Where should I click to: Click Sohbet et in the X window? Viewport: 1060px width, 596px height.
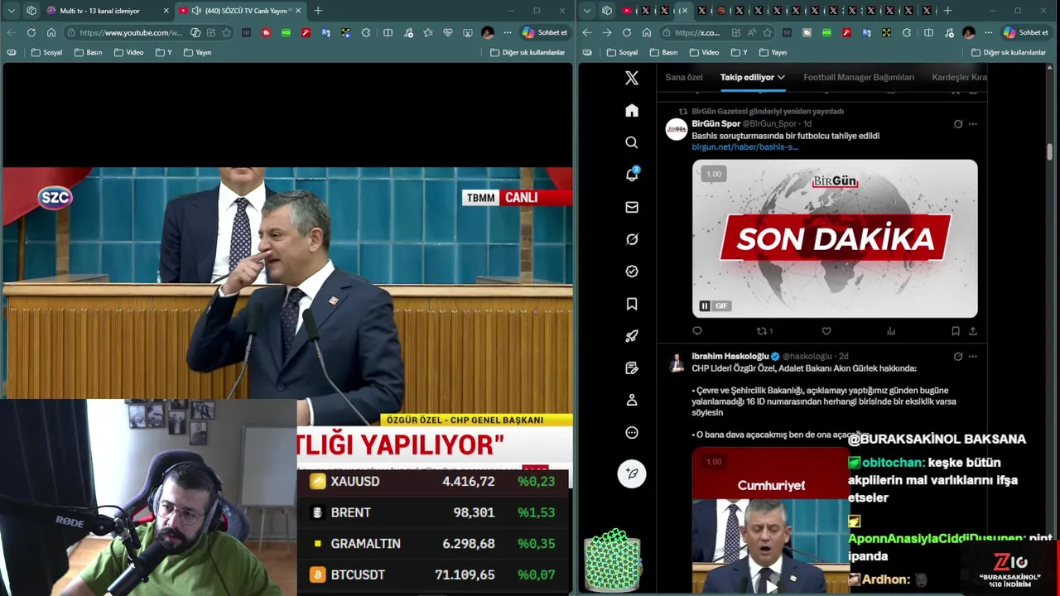(x=1025, y=32)
